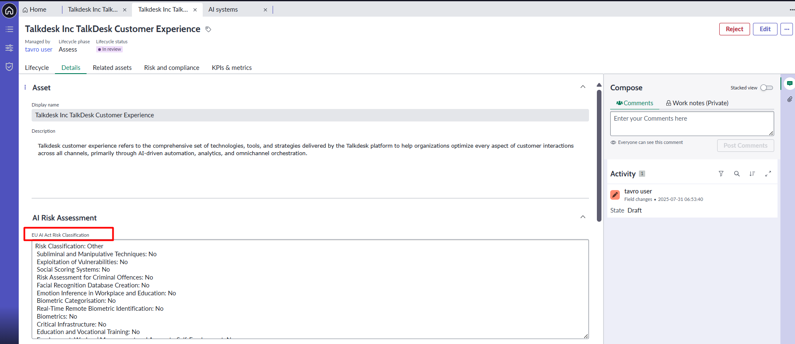This screenshot has height=344, width=795.
Task: Select the Comments compose tab
Action: pyautogui.click(x=635, y=103)
